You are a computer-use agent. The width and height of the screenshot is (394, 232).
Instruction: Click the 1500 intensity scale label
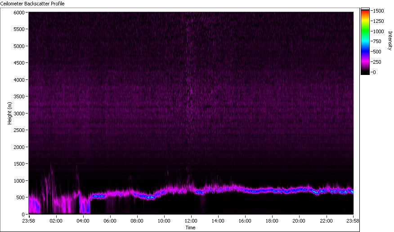pos(378,11)
